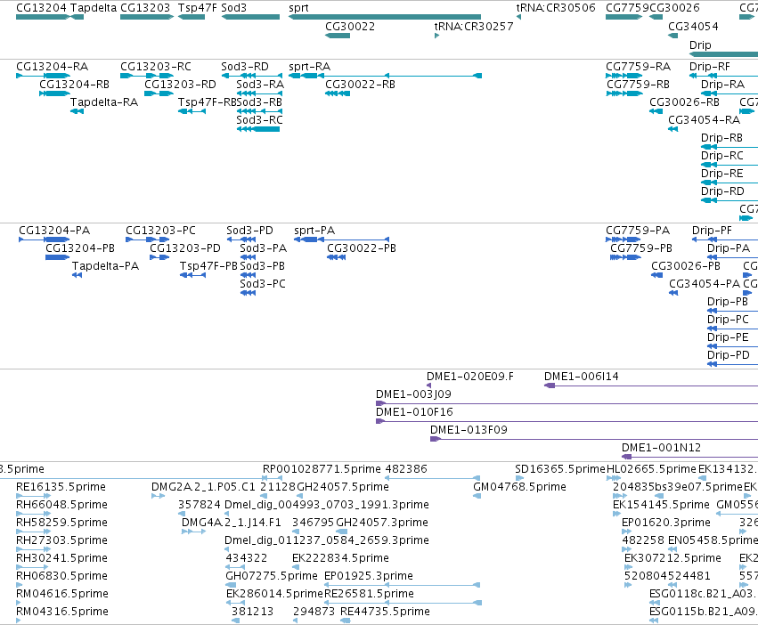758x625 pixels.
Task: Open the sprt-RA transcript
Action: tap(386, 76)
